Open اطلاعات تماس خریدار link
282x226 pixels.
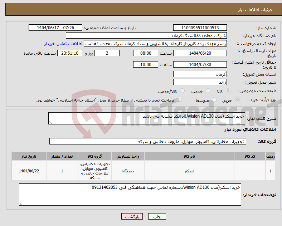pyautogui.click(x=63, y=44)
